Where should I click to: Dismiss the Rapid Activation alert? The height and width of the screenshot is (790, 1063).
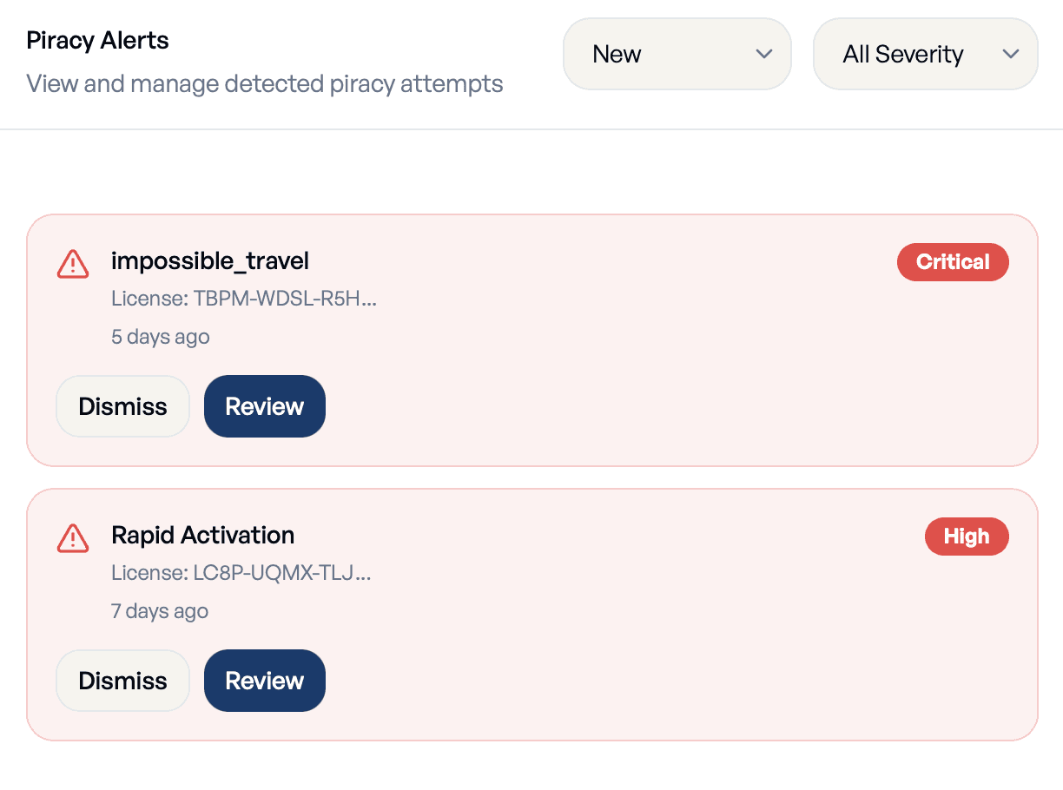(x=122, y=681)
